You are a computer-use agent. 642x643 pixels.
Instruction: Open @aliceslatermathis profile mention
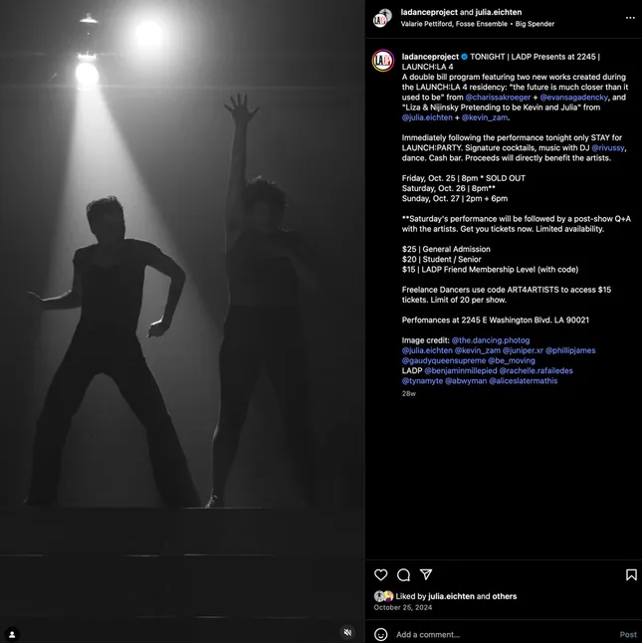pyautogui.click(x=524, y=381)
